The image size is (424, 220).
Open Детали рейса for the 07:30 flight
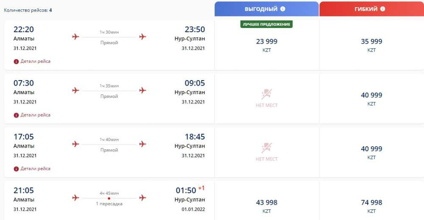click(36, 115)
